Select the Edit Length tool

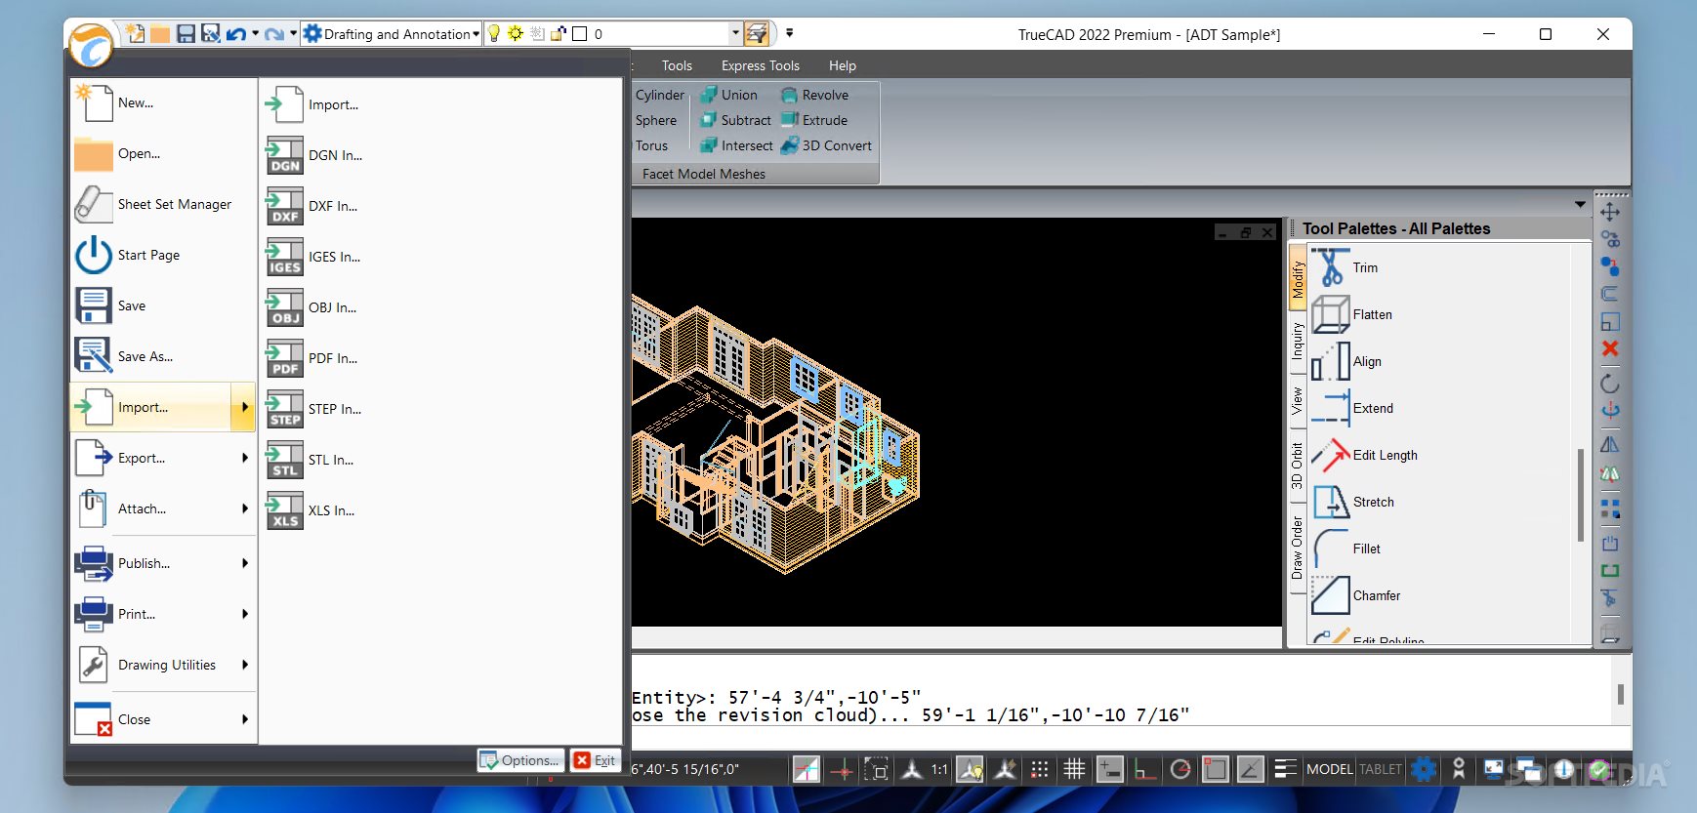tap(1365, 455)
